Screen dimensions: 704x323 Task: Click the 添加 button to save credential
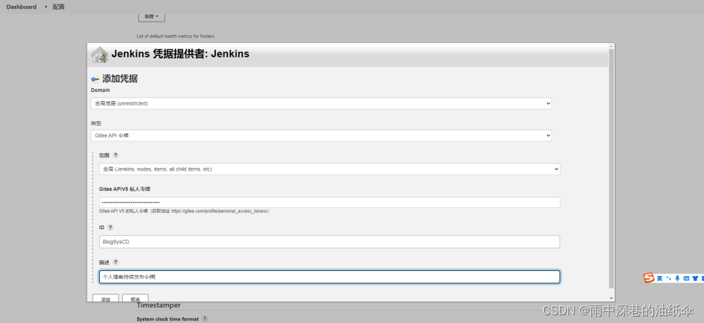click(x=106, y=299)
